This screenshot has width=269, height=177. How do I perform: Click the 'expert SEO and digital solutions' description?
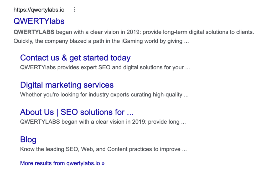(105, 67)
